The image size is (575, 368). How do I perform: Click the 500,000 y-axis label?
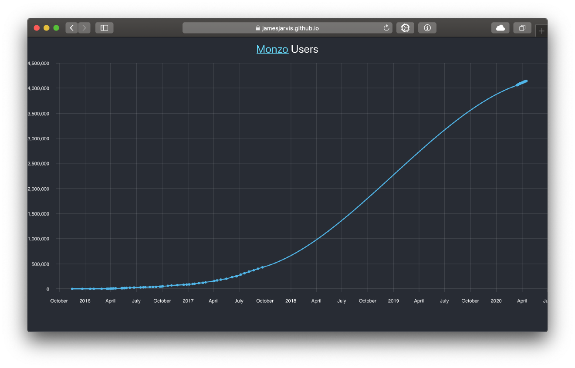(41, 264)
